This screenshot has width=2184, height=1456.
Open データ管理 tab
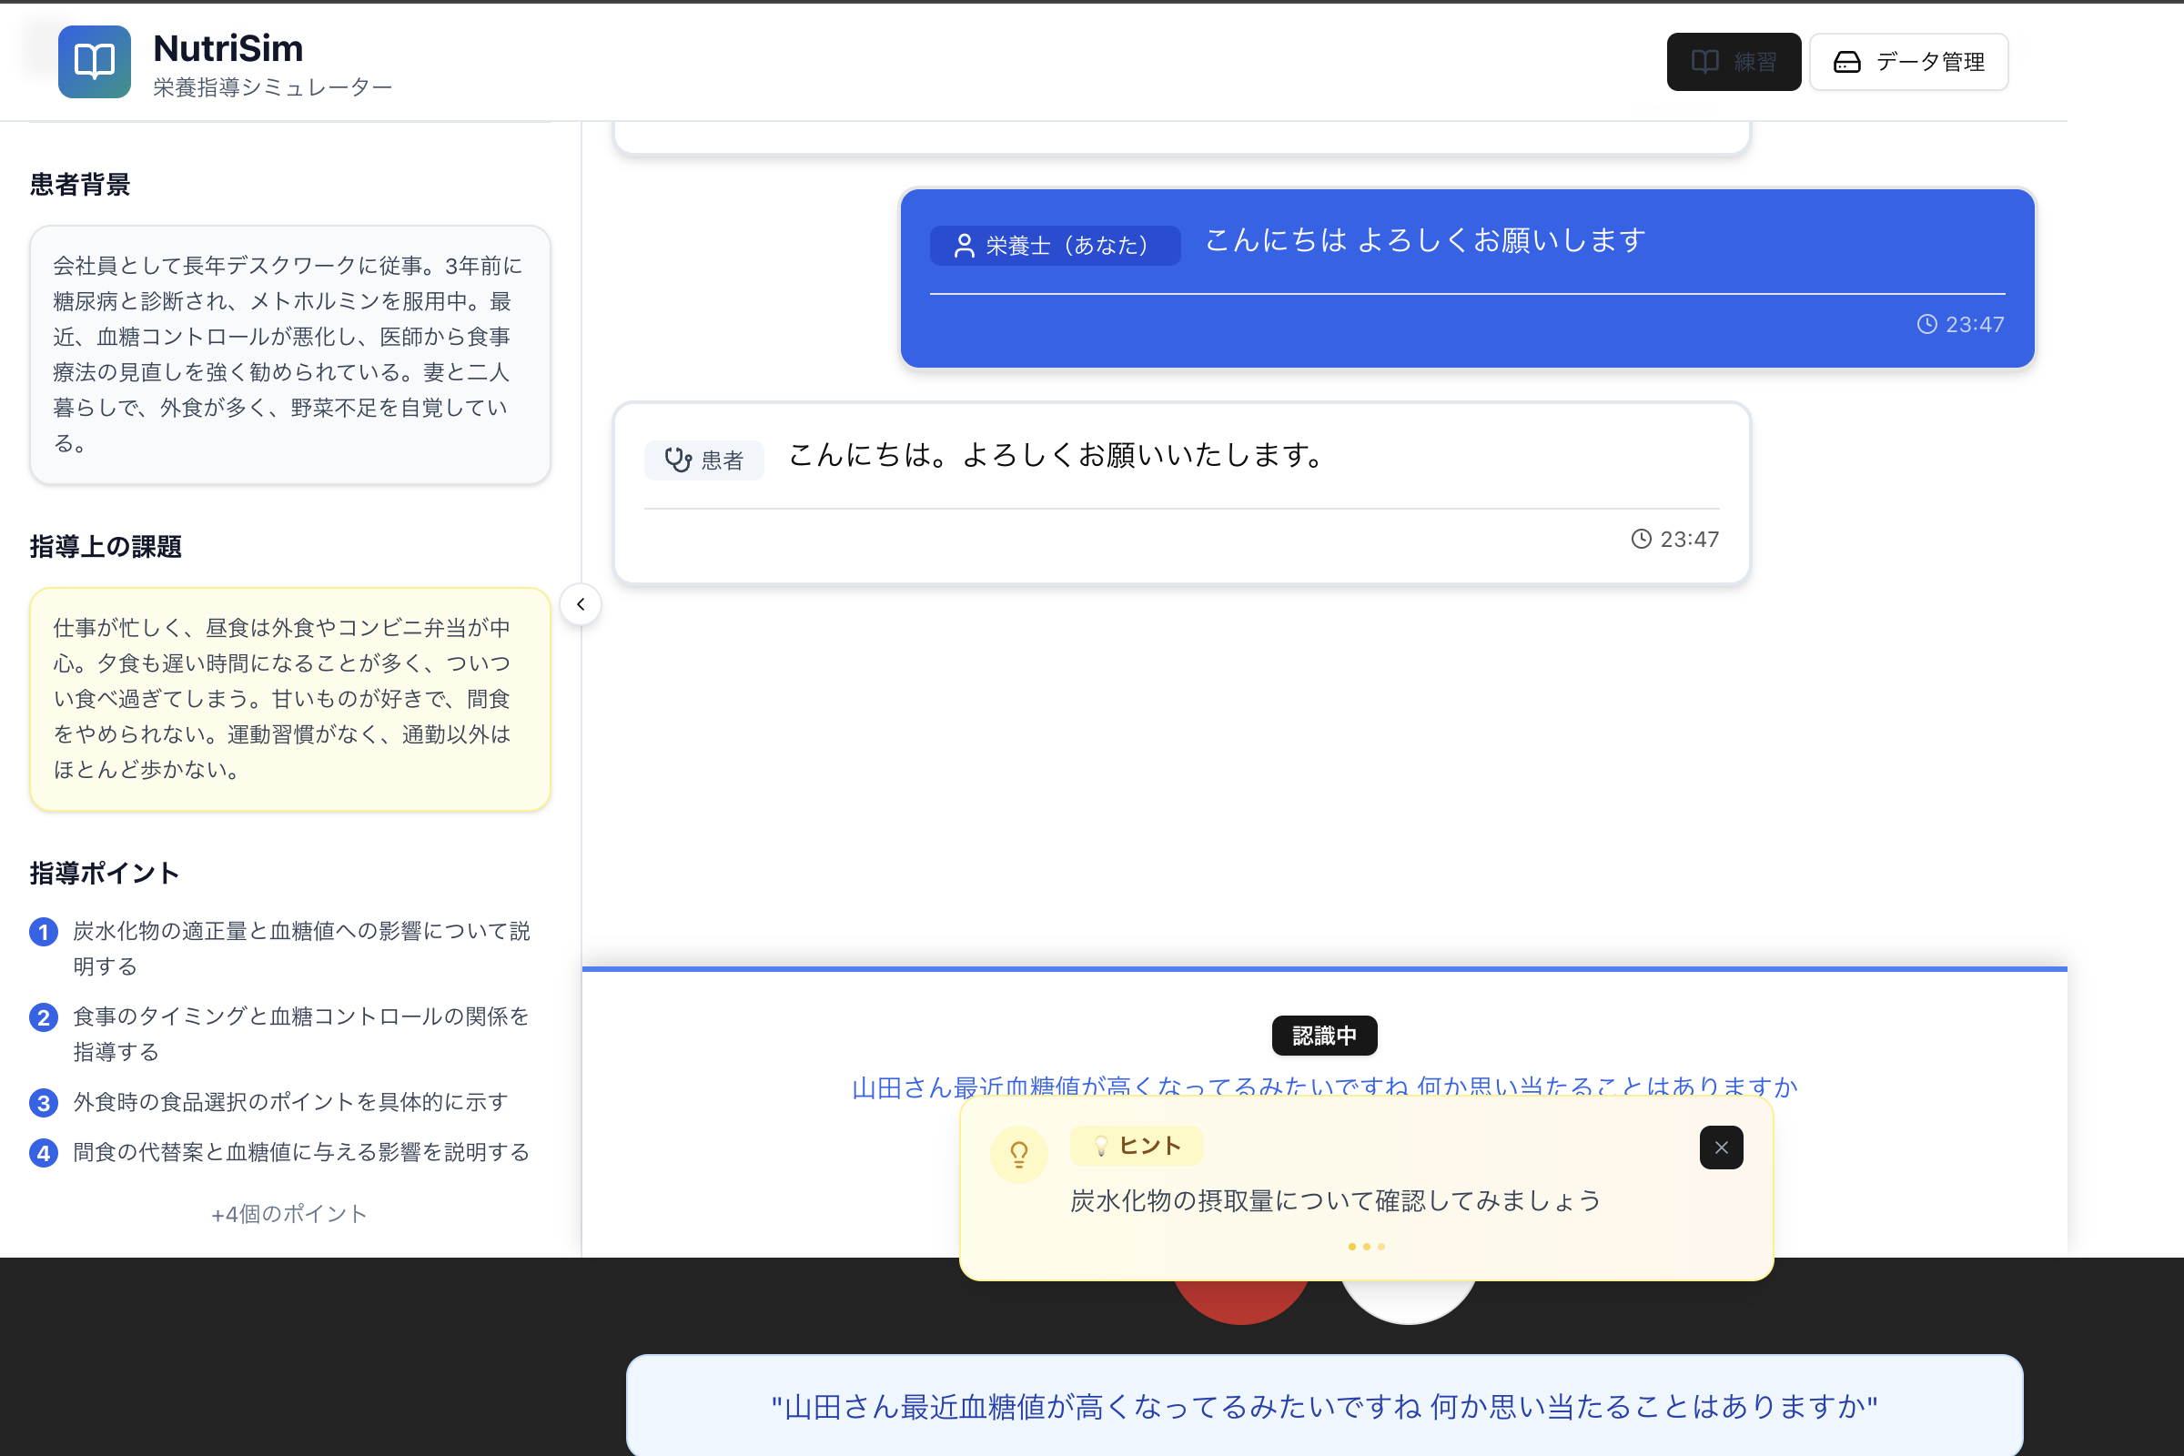(x=1908, y=62)
